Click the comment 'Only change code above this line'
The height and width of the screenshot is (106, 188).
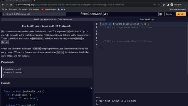point(127,41)
